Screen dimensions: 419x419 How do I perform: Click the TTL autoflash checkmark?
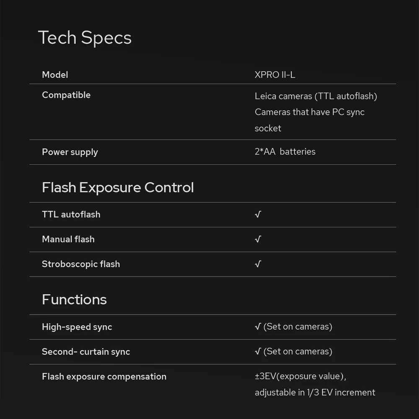(x=258, y=215)
